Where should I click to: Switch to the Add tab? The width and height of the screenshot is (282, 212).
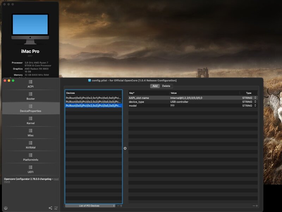(x=155, y=86)
